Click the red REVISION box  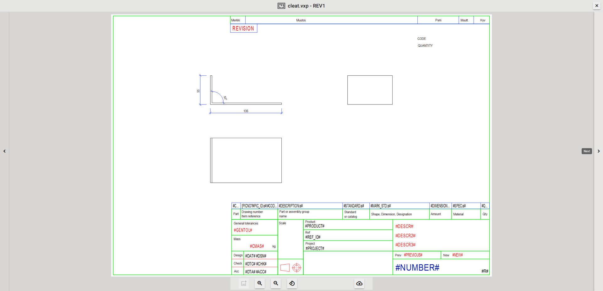(243, 29)
